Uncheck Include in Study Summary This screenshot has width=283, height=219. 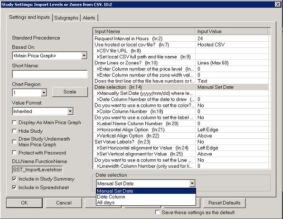[14, 179]
